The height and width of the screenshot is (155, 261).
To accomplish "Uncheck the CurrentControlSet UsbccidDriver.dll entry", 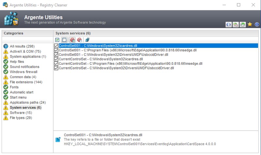I will [56, 68].
